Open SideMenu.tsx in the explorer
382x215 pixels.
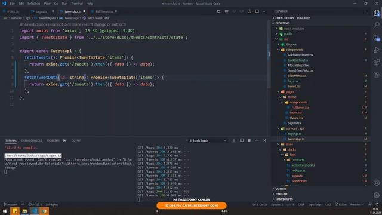tap(297, 76)
